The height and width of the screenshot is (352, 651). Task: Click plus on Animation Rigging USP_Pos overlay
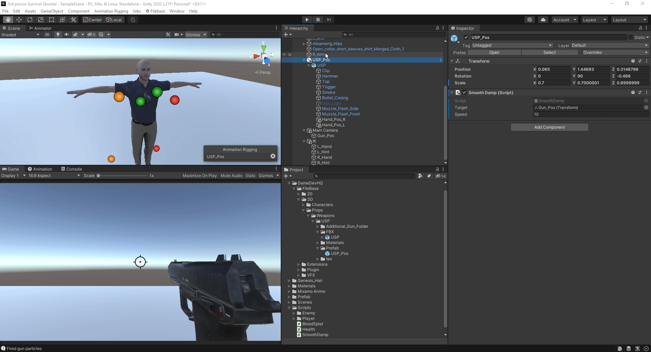tap(273, 156)
